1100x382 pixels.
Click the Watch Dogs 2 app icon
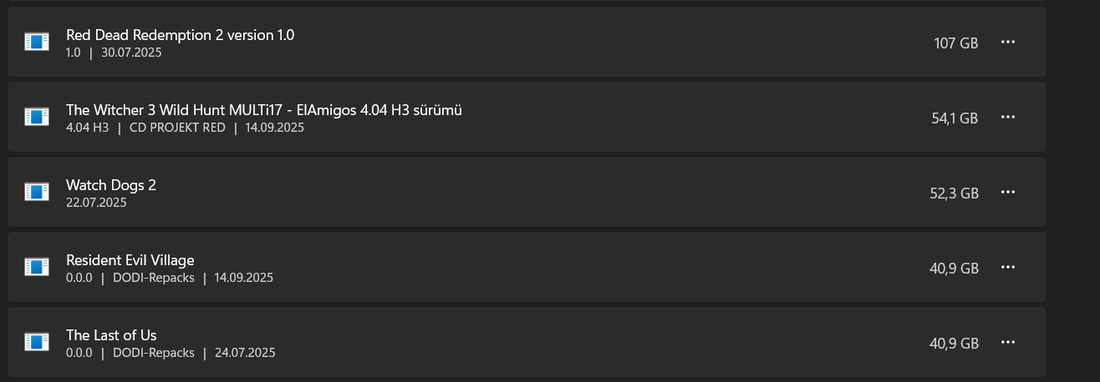point(37,192)
